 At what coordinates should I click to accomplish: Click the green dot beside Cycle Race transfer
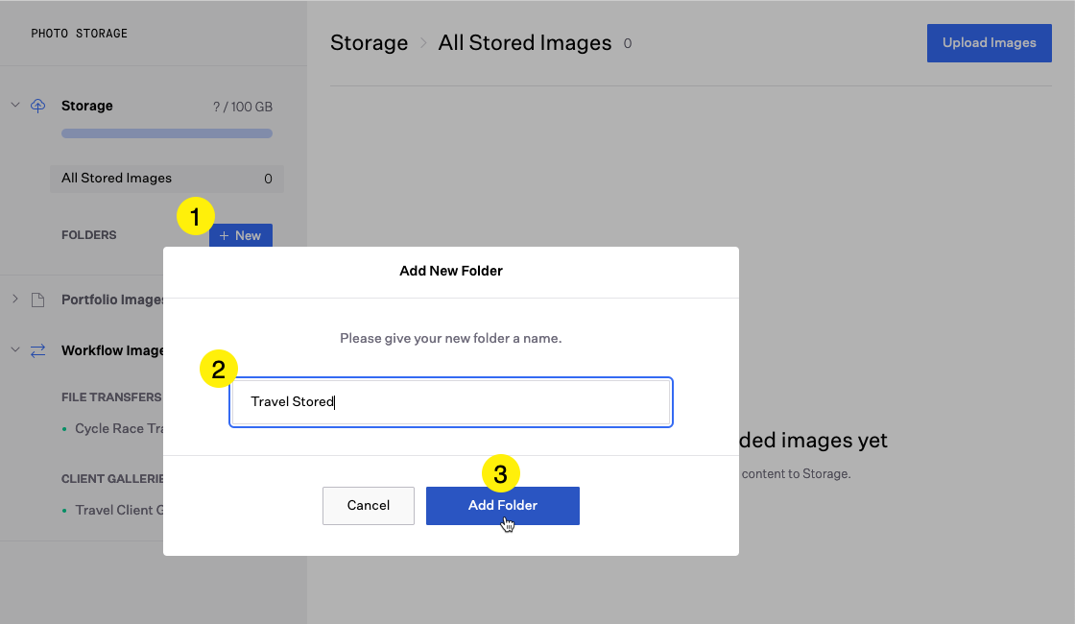pos(64,429)
